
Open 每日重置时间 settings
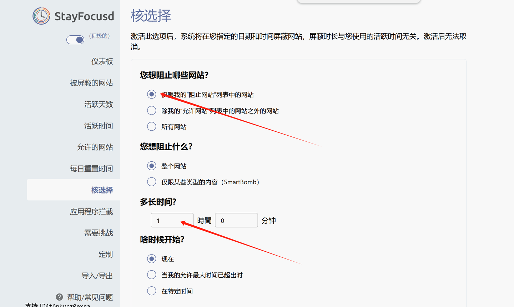(x=91, y=168)
